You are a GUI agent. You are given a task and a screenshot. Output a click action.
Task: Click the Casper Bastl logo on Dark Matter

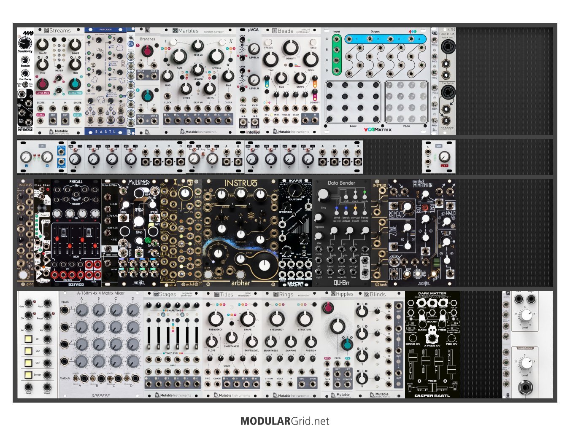pos(432,395)
